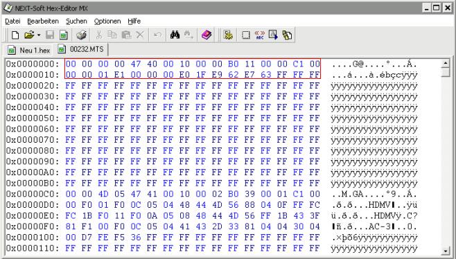Click offset label 0x00000E0
This screenshot has height=259, width=456.
coord(33,215)
